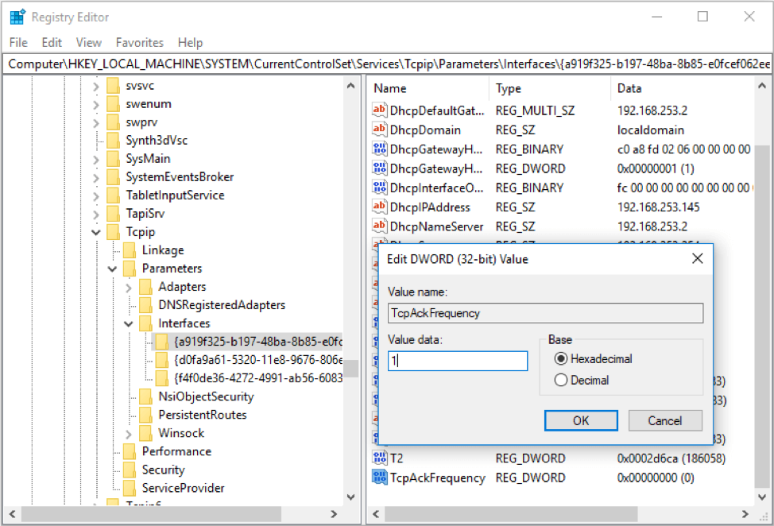Click the tree pane horizontal scrollbar thumb

(x=150, y=513)
